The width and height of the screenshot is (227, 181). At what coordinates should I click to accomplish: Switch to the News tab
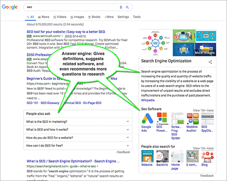(43, 17)
